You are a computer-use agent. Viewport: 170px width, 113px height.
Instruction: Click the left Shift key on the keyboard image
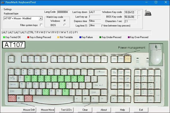15,92
